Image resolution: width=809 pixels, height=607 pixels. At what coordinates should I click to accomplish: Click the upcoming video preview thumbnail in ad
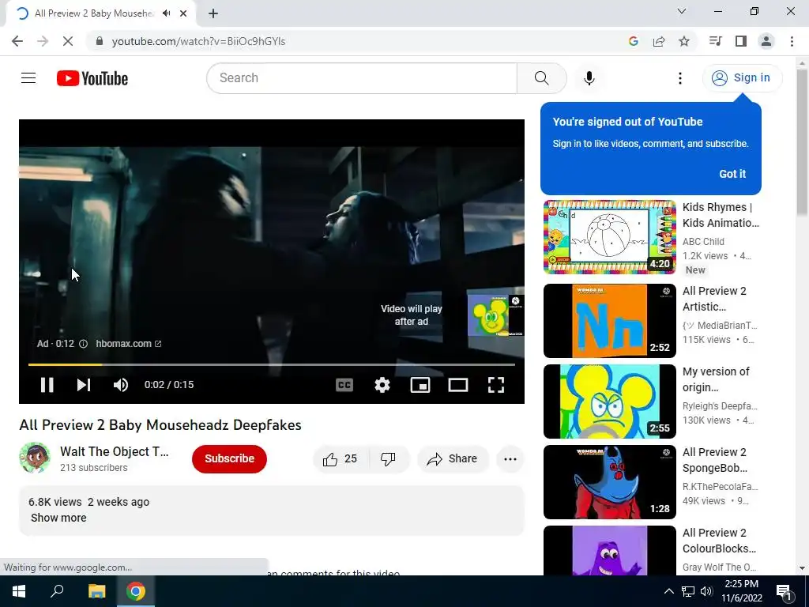[x=496, y=315]
